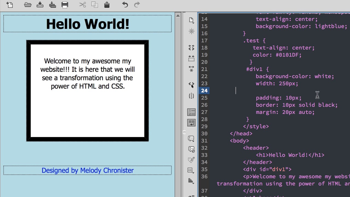This screenshot has width=350, height=197.
Task: Select line number 35 in the gutter
Action: pyautogui.click(x=204, y=169)
